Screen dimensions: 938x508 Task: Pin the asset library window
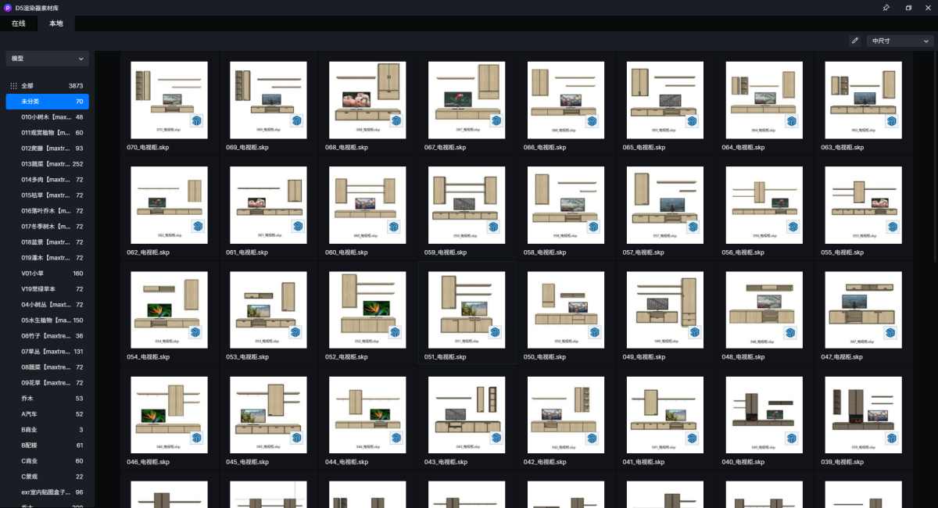tap(886, 7)
